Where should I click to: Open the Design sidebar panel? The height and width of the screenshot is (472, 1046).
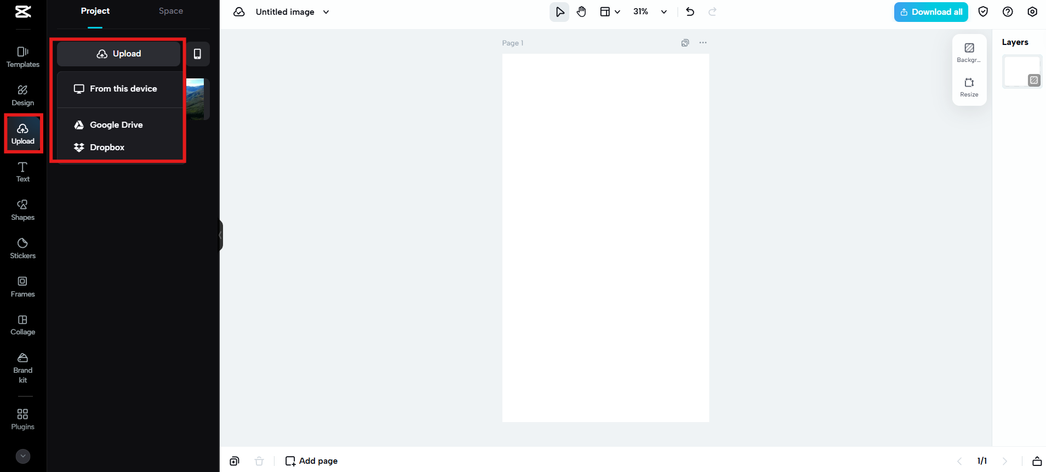23,95
